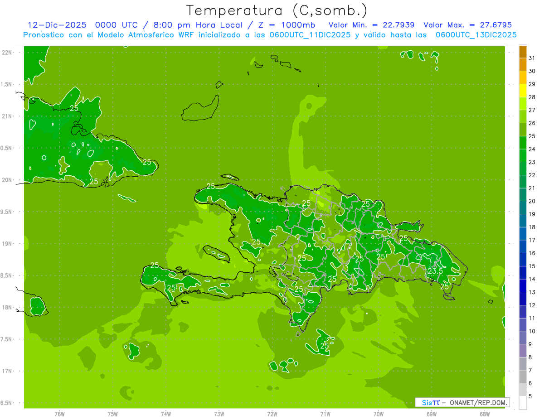This screenshot has width=544, height=420.
Task: Click the '23.5' contour label
Action: click(435, 271)
